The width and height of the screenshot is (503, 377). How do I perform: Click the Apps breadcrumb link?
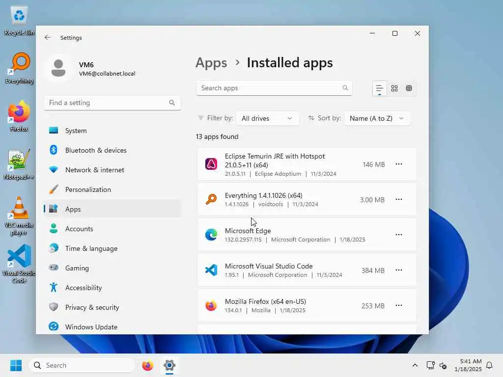click(x=211, y=63)
